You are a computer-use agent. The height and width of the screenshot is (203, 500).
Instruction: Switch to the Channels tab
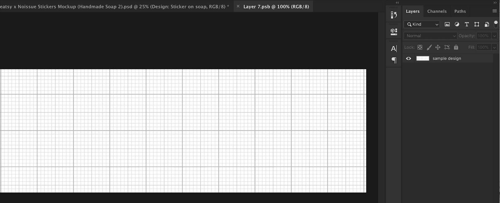point(437,11)
